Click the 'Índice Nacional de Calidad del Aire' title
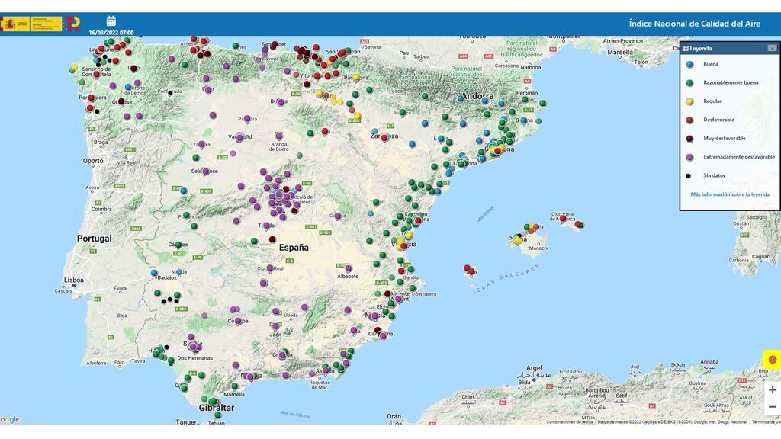 [694, 24]
